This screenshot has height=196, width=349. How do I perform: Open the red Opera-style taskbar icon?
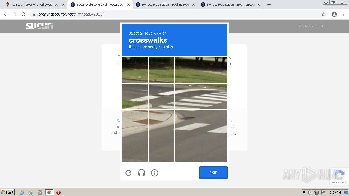coord(58,192)
